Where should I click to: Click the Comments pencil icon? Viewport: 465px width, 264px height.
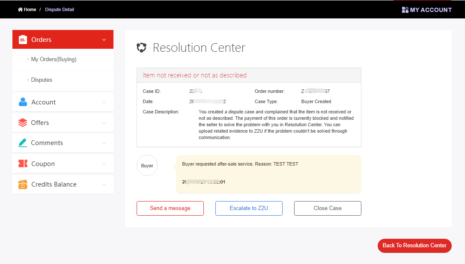pos(23,143)
